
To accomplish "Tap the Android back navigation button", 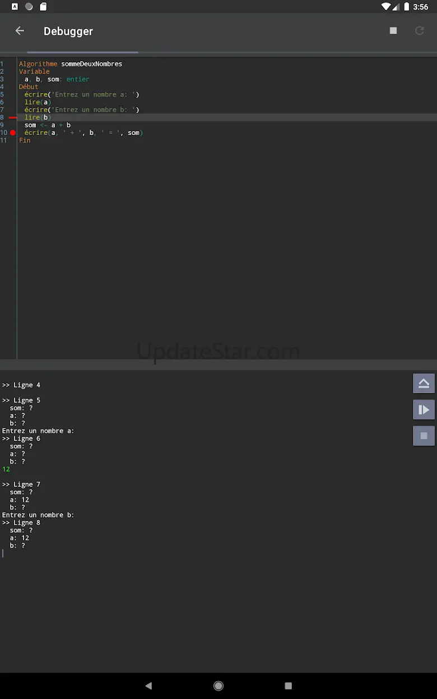I will pos(148,686).
